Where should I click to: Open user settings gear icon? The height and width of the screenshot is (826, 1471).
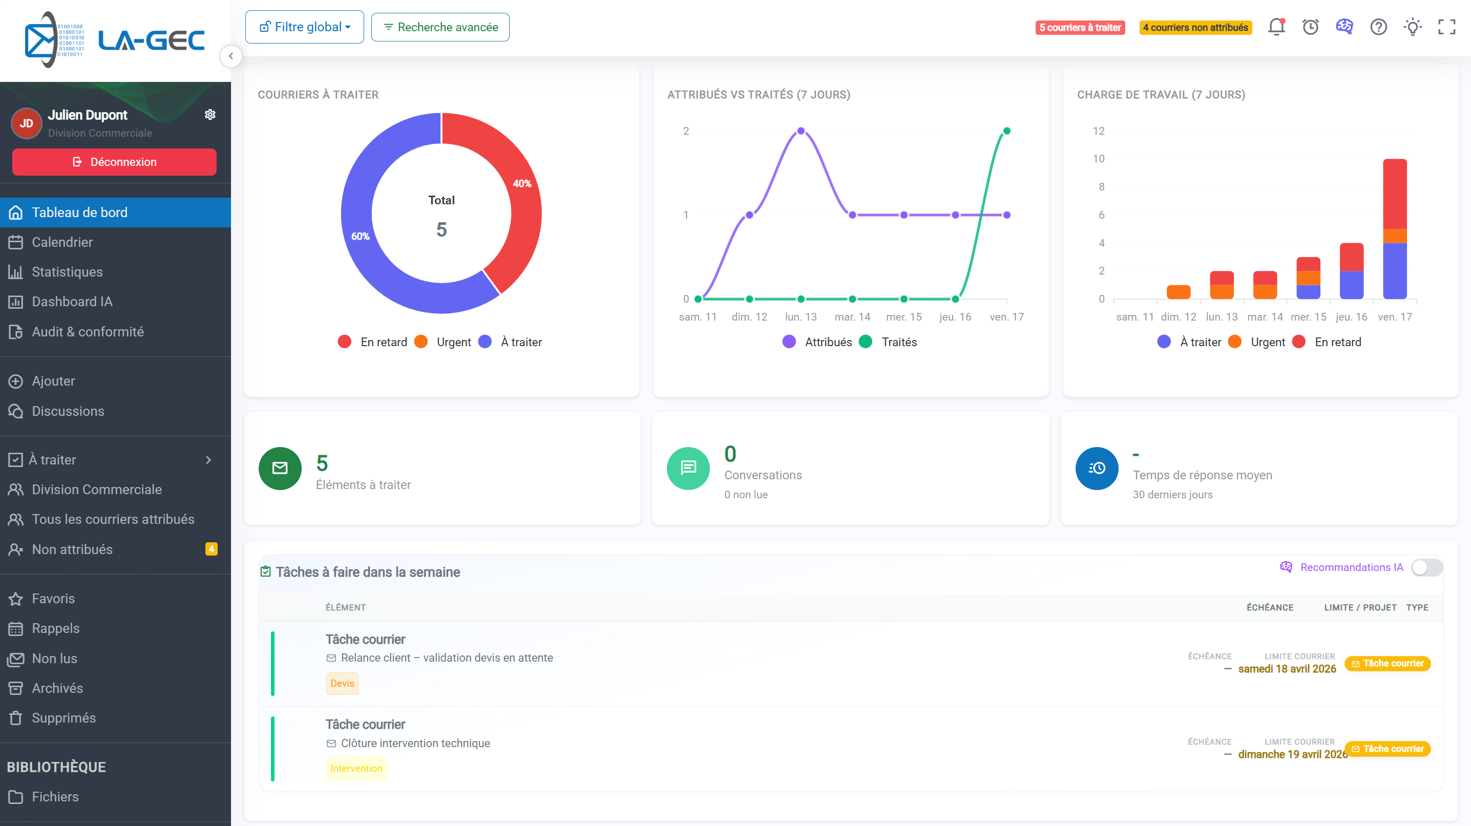pyautogui.click(x=210, y=115)
